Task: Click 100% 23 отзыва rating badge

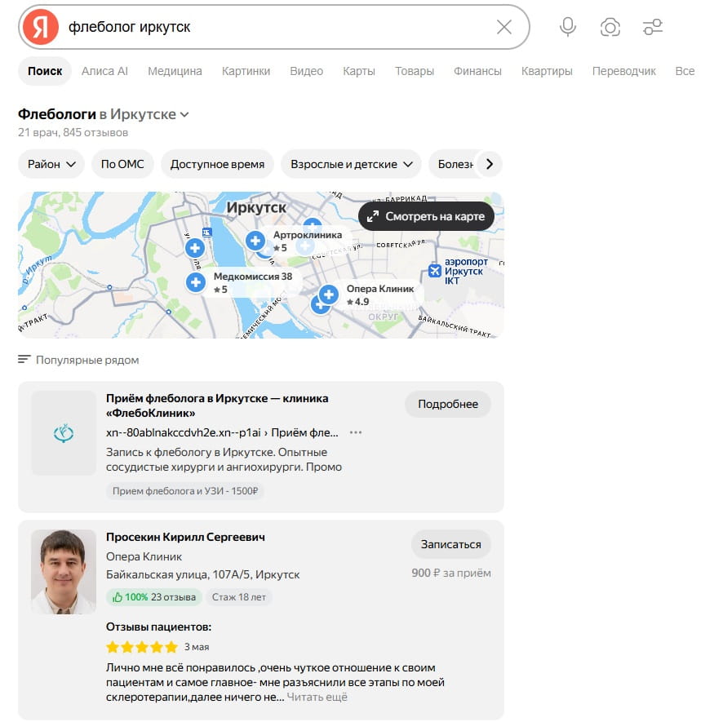Action: (154, 597)
